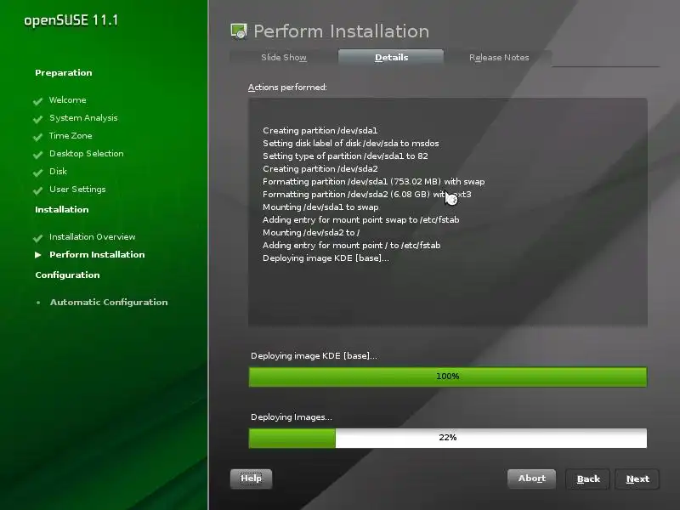Screen dimensions: 680x510
Task: Click the checkmark icon beside System Analysis
Action: click(x=38, y=119)
